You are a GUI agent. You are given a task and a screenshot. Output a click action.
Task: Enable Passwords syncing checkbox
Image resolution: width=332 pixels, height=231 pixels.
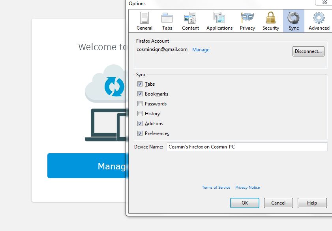140,104
